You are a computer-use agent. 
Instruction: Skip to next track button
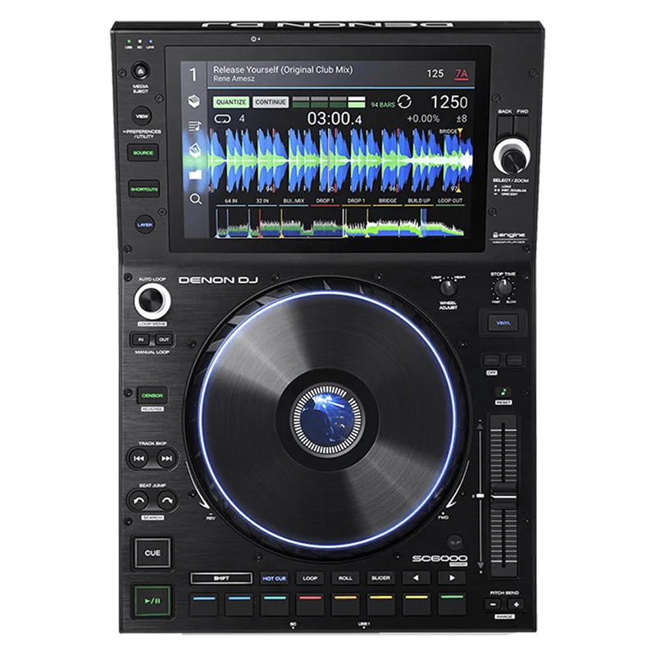(166, 458)
